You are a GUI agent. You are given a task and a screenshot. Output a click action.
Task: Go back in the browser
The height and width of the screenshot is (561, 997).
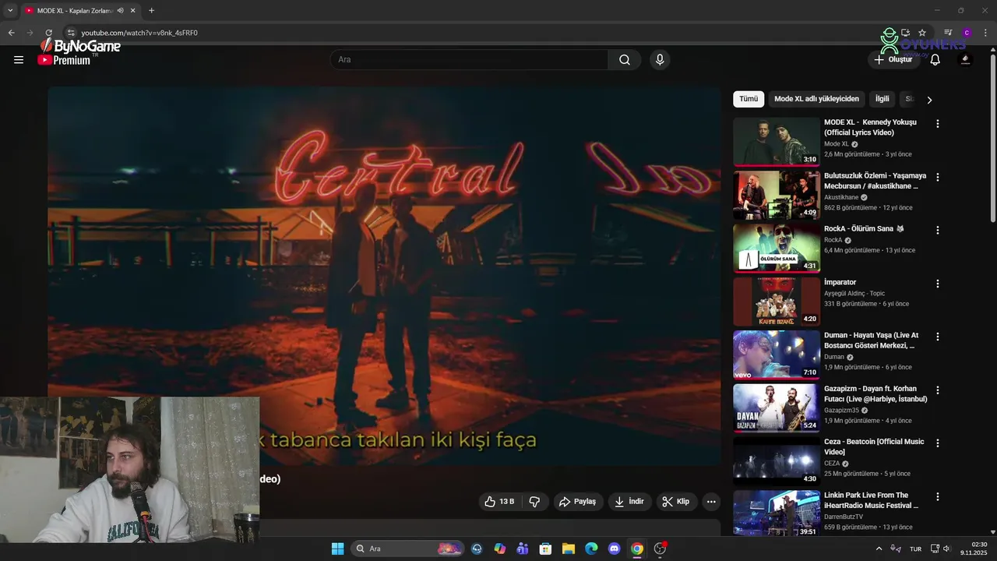[x=11, y=33]
